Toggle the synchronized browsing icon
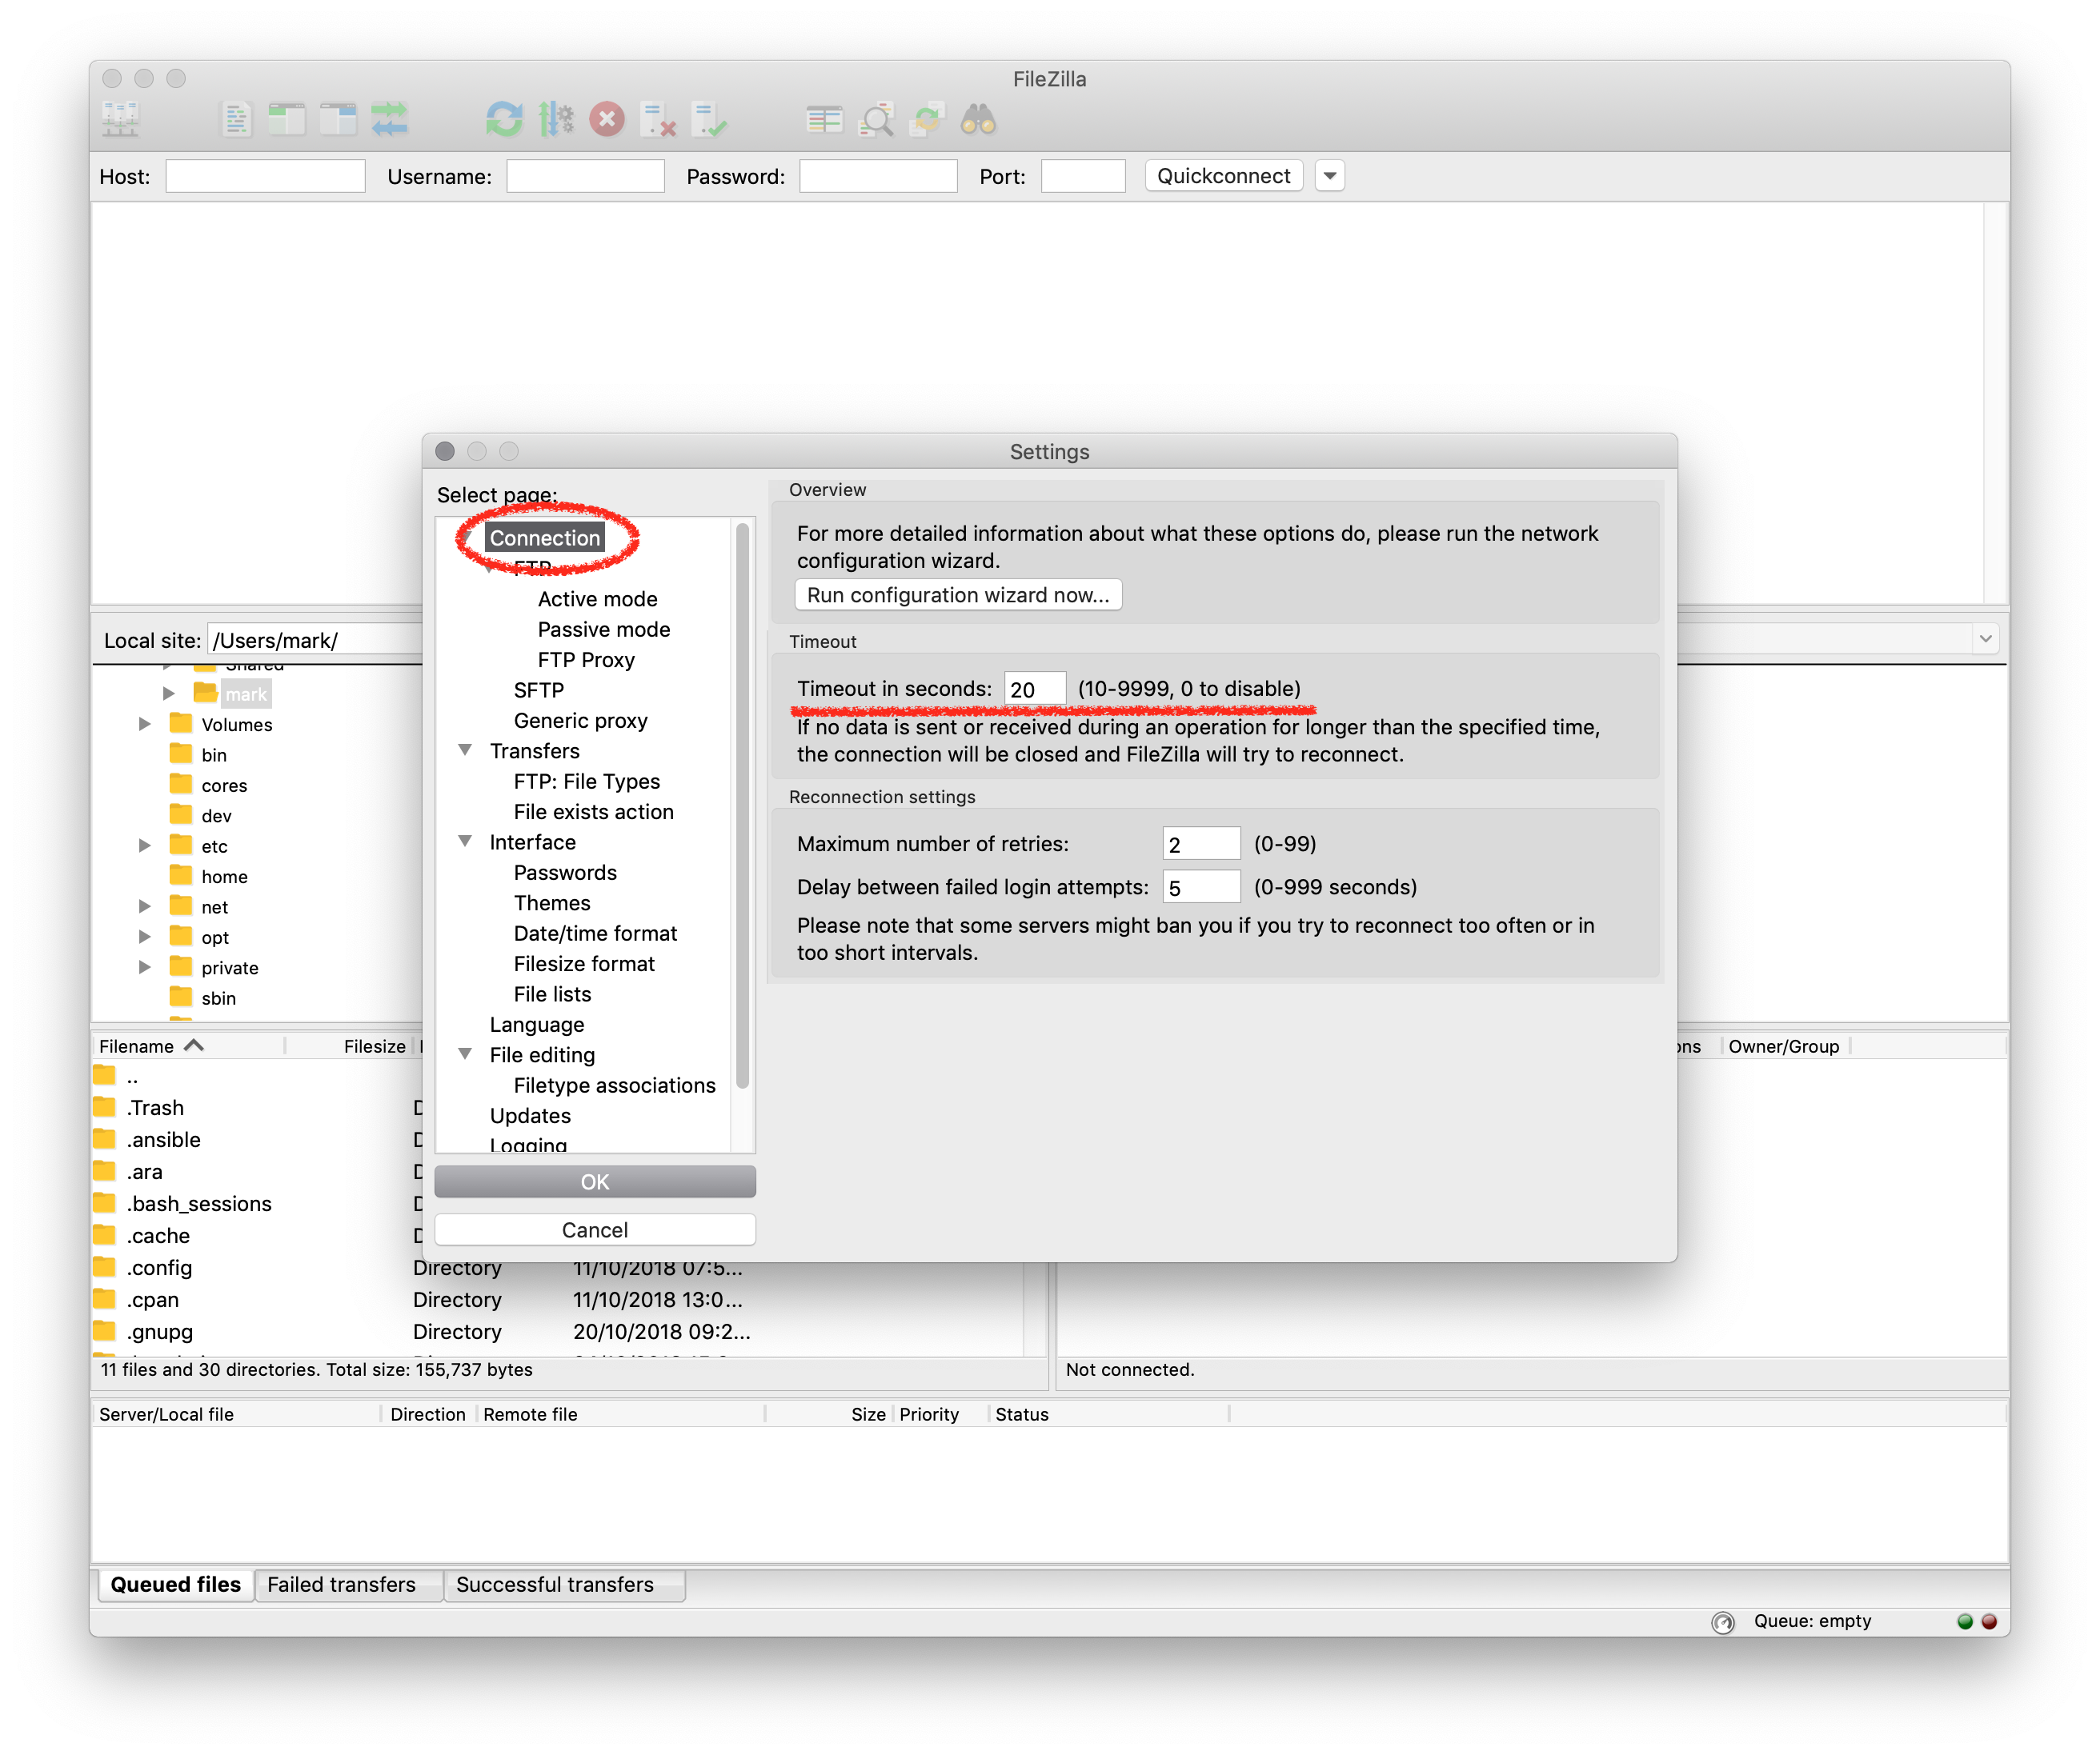 [927, 120]
